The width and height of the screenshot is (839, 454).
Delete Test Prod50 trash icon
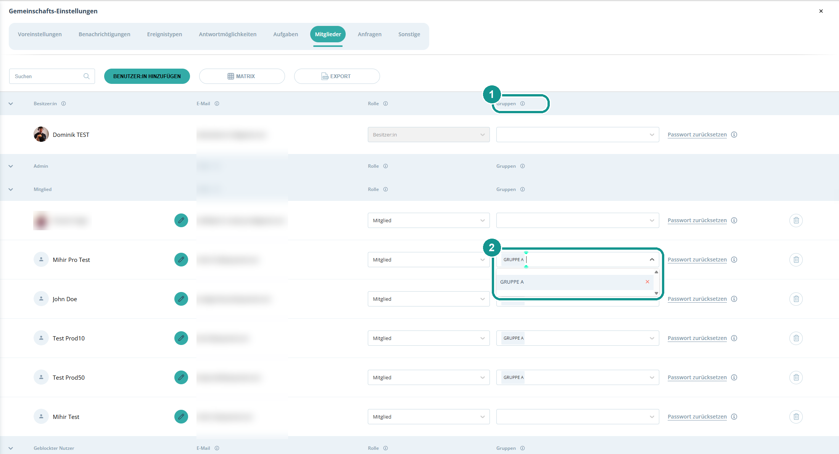(796, 377)
